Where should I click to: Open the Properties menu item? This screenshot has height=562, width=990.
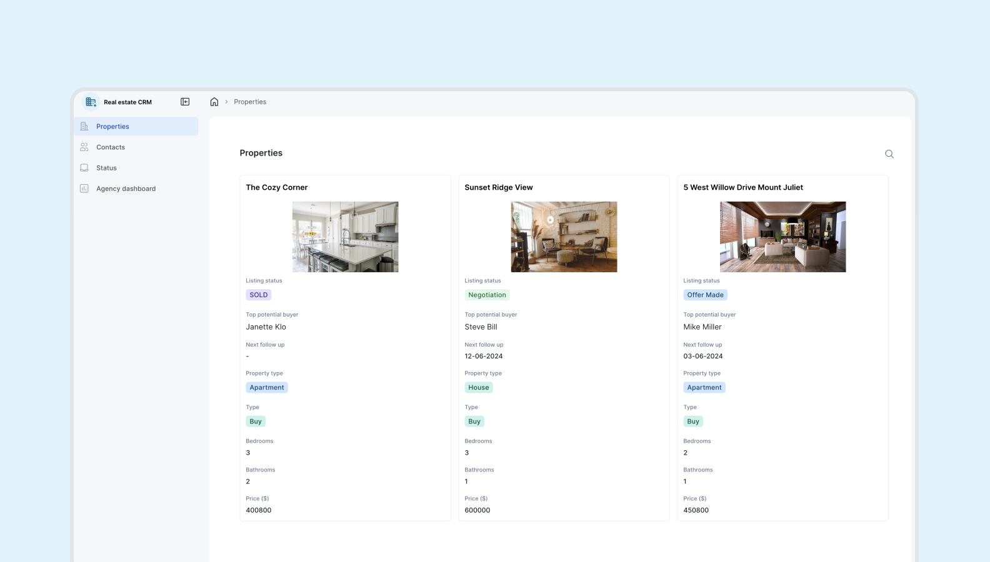click(136, 126)
